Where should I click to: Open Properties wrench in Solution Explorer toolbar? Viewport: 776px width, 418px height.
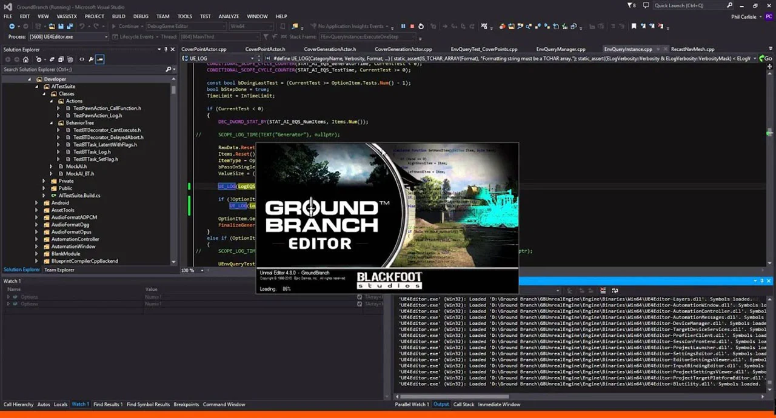pyautogui.click(x=91, y=59)
